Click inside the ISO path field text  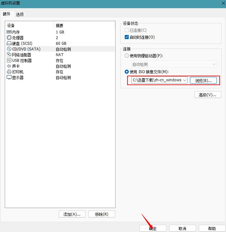[157, 80]
